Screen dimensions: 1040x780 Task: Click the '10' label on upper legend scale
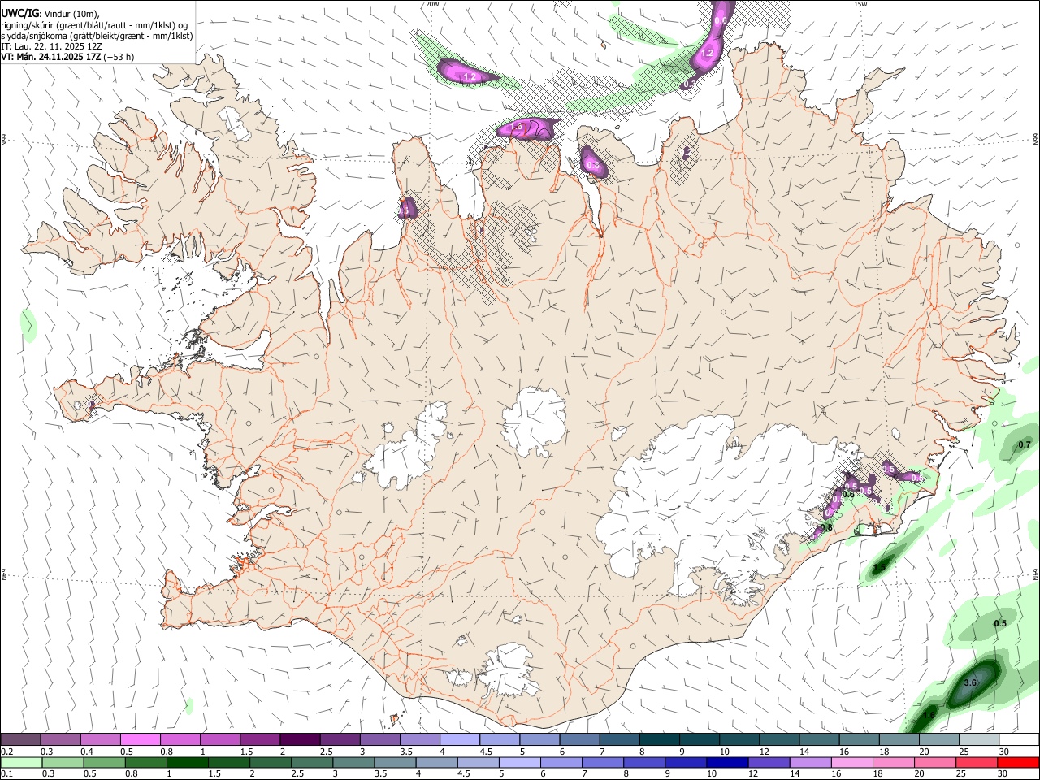pyautogui.click(x=724, y=752)
